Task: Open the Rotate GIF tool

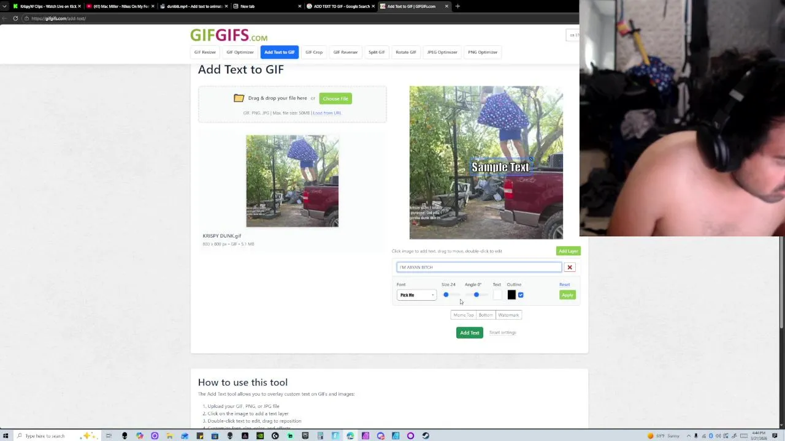Action: click(x=406, y=52)
